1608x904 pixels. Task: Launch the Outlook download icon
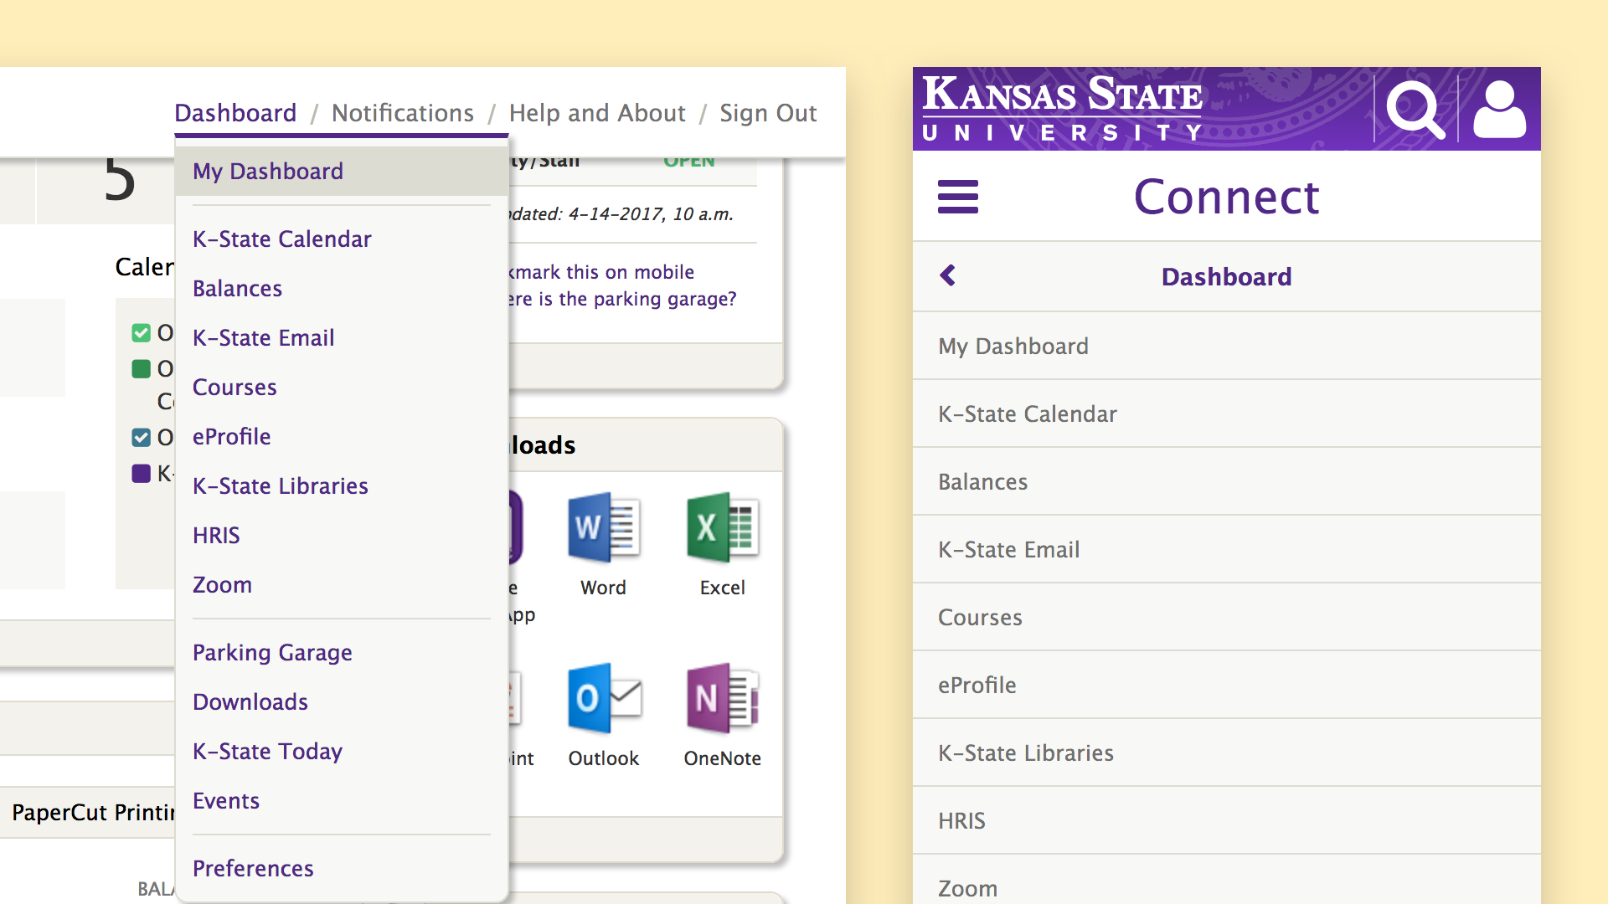coord(604,698)
